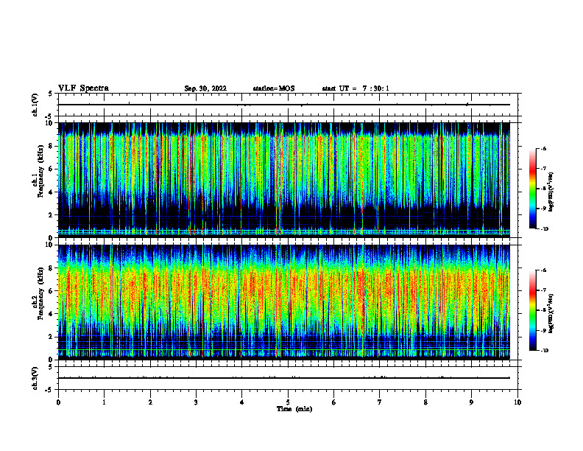
Task: Click the ch.2 color scale bar
Action: 532,310
